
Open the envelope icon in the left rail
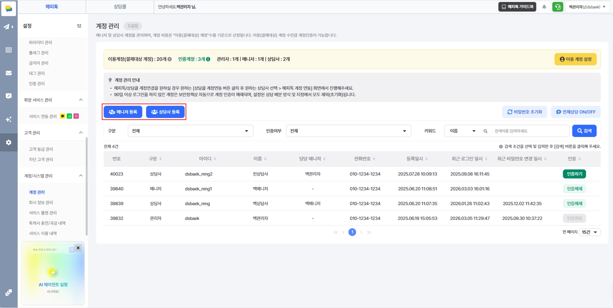click(x=9, y=73)
